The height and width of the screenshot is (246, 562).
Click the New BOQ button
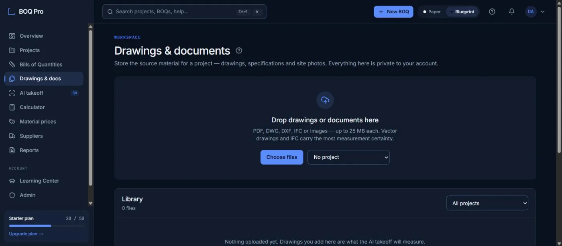pos(393,12)
